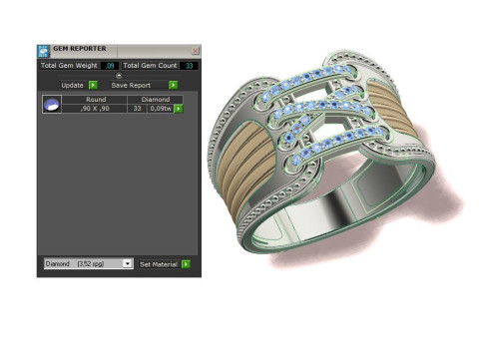The image size is (479, 359).
Task: Click the 'Total Gem Count' label
Action: tap(150, 66)
